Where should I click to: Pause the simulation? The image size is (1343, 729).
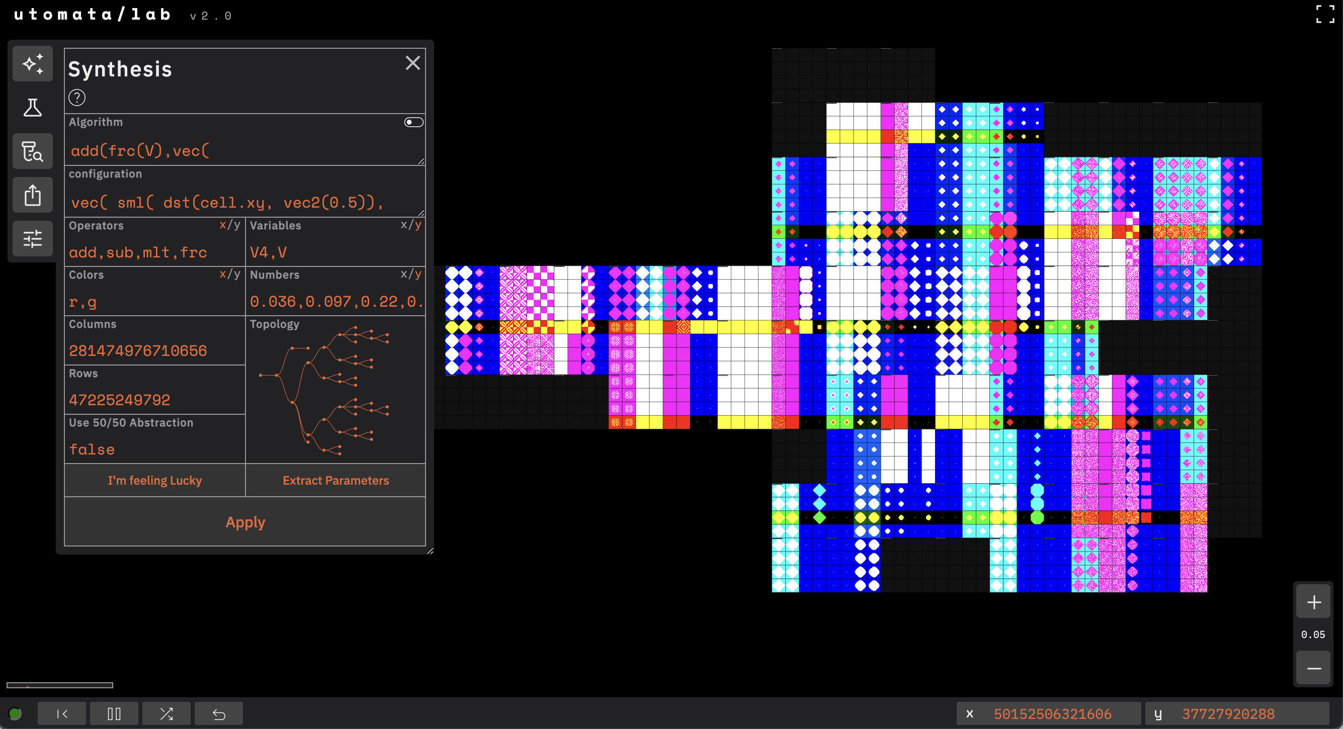[114, 713]
